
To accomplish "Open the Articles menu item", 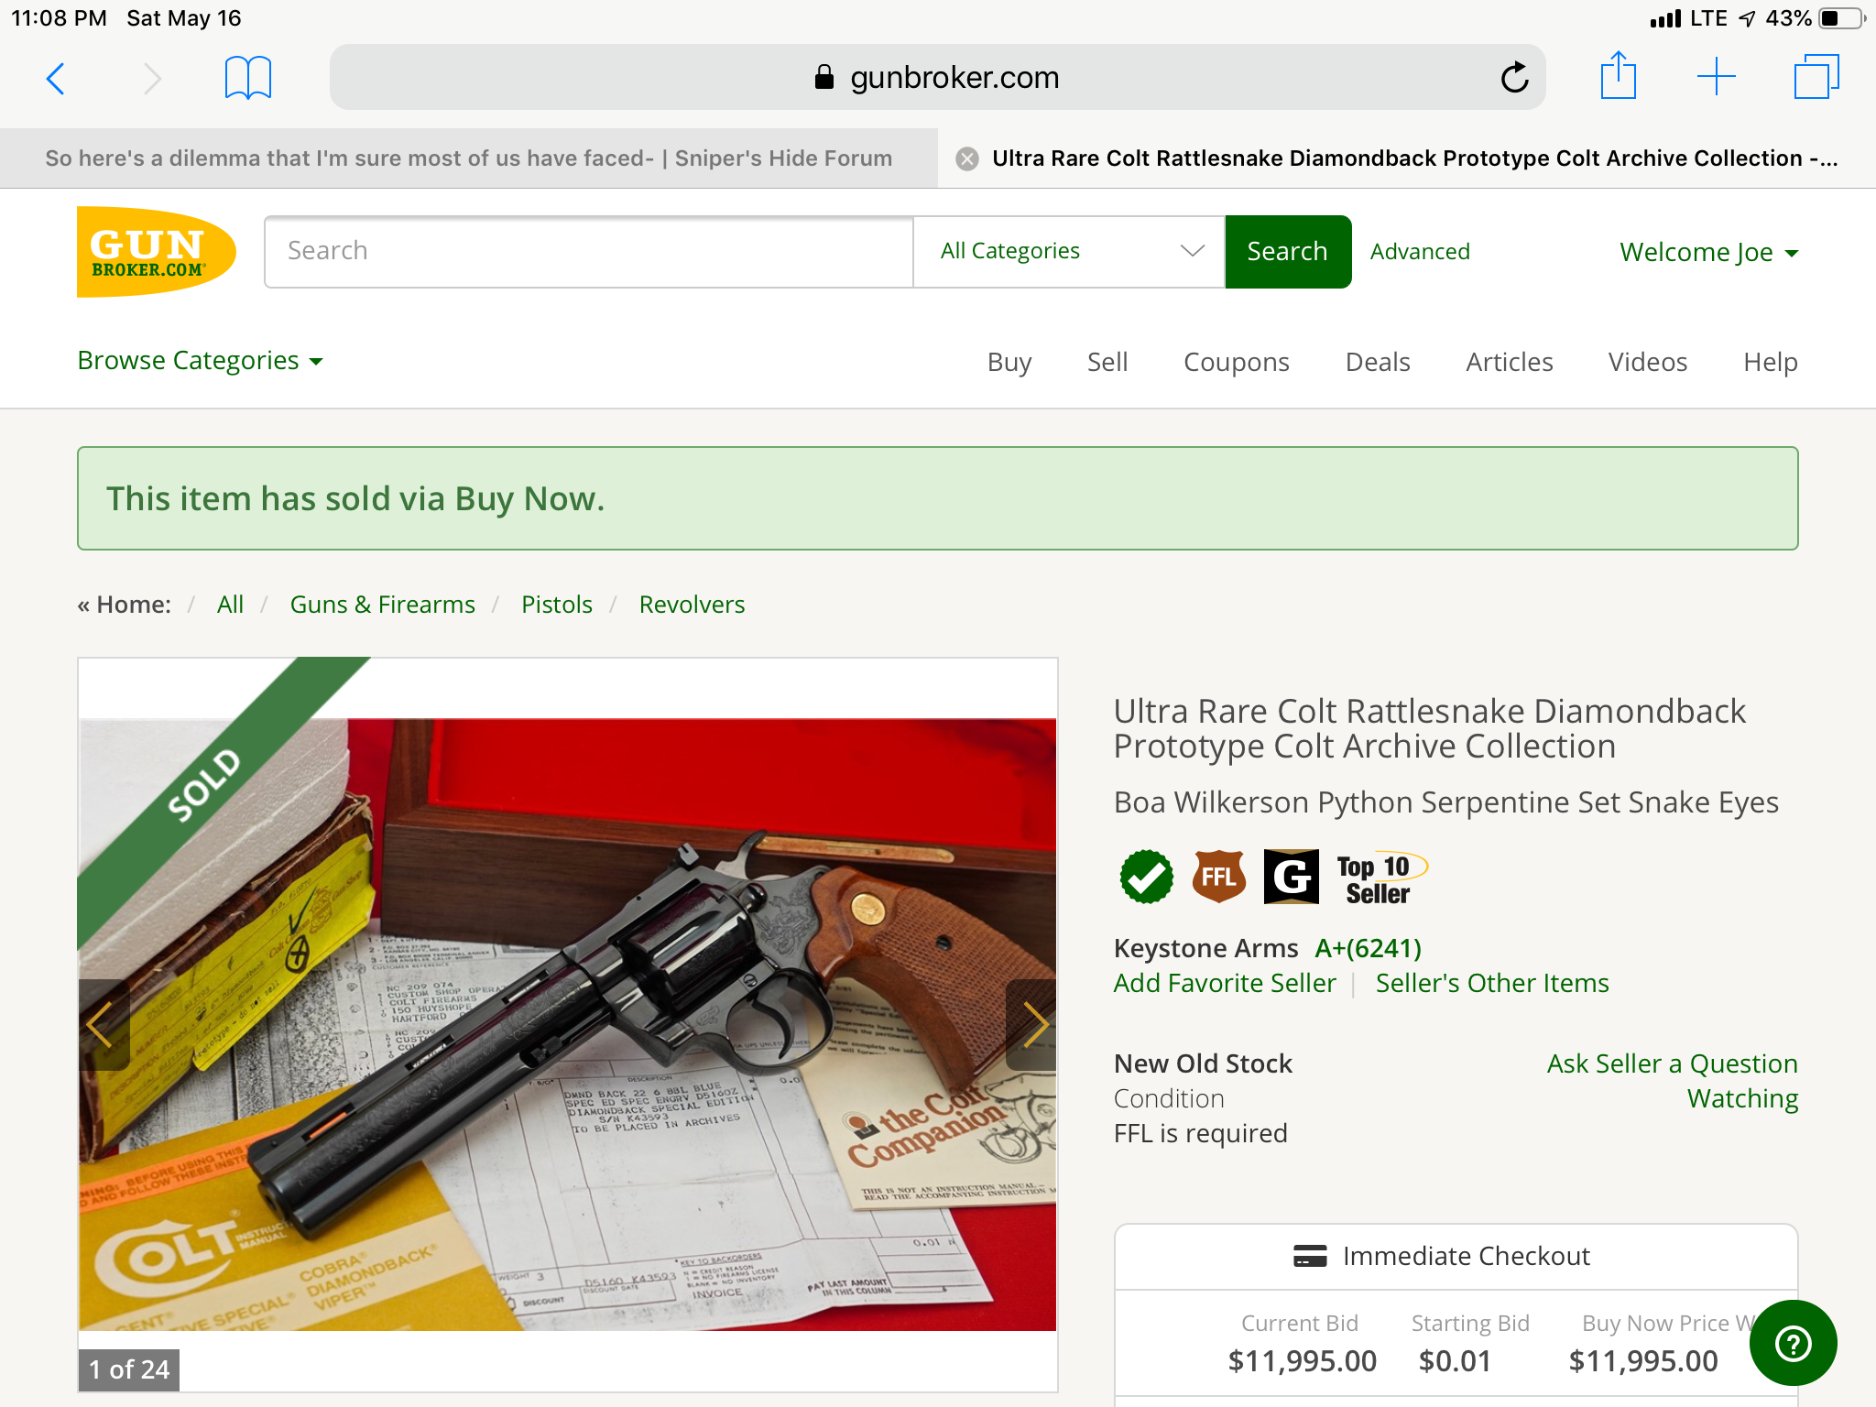I will click(1510, 362).
